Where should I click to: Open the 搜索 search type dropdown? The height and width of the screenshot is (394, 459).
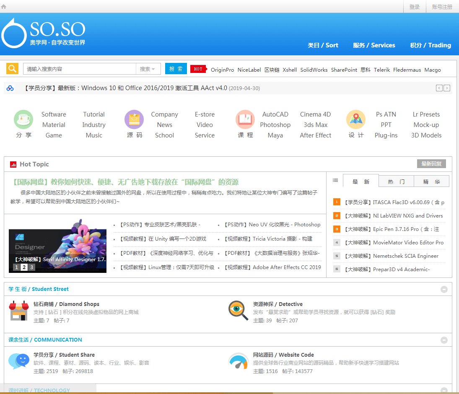[148, 69]
